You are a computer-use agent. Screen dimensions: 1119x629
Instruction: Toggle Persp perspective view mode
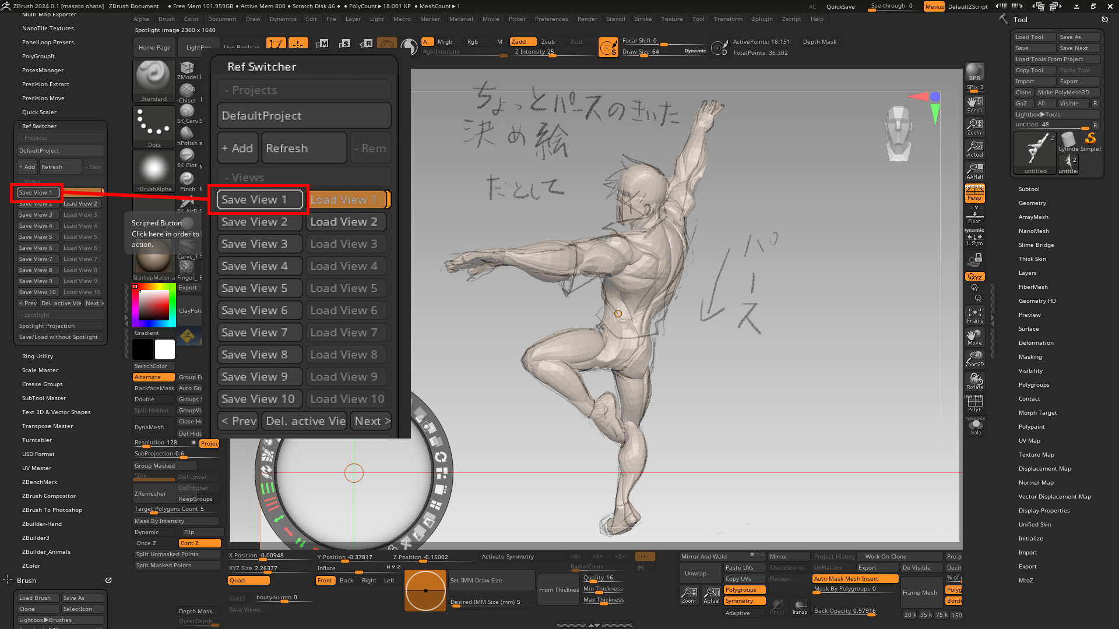[975, 193]
